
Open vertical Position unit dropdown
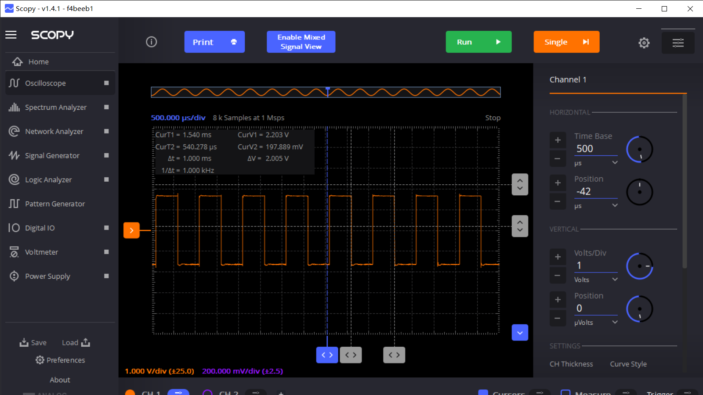(x=596, y=322)
